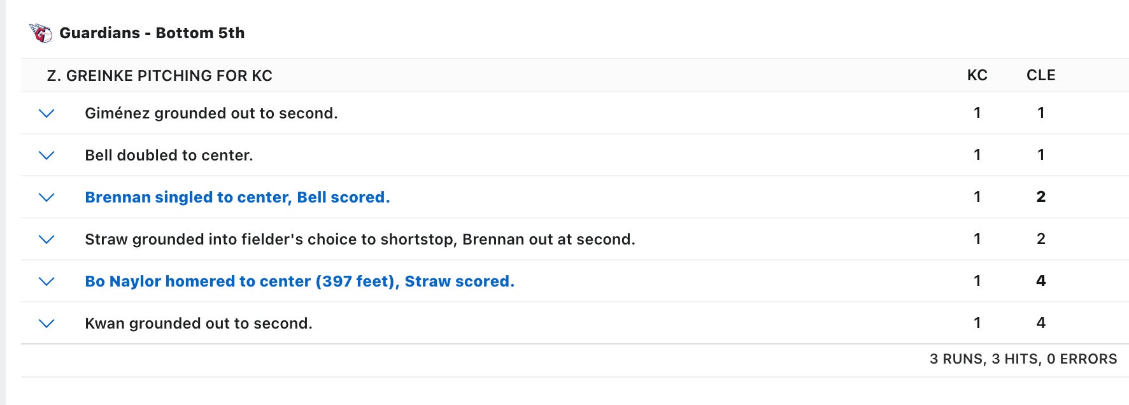Click the KC score column header
This screenshot has height=405, width=1129.
(977, 76)
